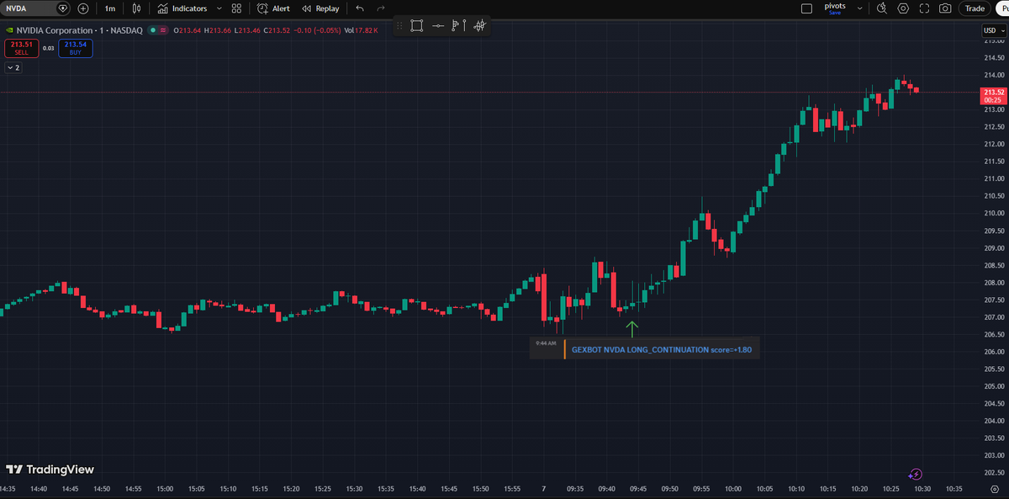Viewport: 1009px width, 499px height.
Task: Click the 213.51 SELL button
Action: 21,48
